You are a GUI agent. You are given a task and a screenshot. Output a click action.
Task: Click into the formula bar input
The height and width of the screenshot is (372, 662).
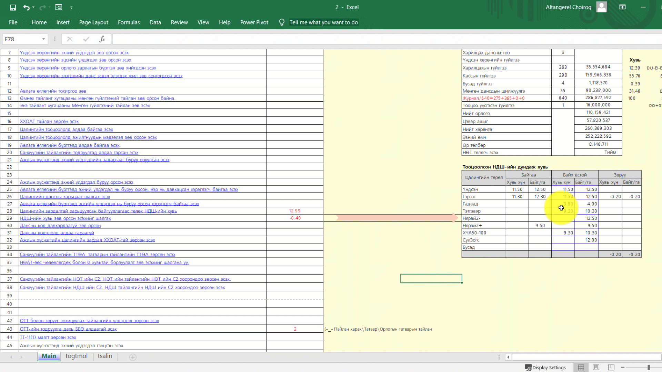point(379,39)
